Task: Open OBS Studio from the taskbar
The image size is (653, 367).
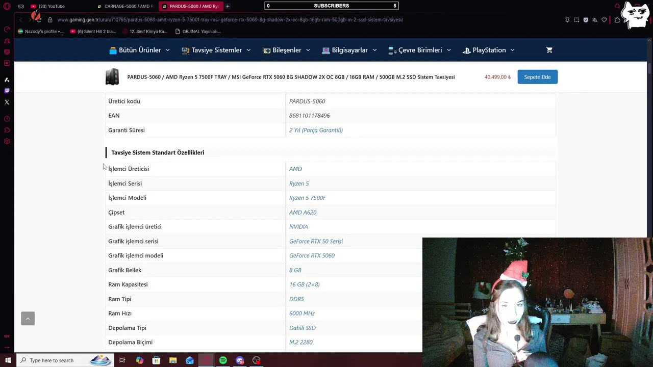Action: (257, 360)
